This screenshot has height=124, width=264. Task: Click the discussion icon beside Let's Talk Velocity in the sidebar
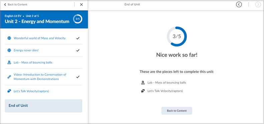(9, 91)
